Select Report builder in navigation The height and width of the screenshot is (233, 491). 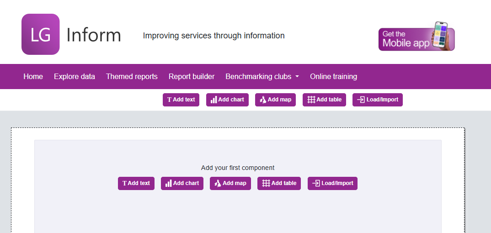pyautogui.click(x=192, y=77)
